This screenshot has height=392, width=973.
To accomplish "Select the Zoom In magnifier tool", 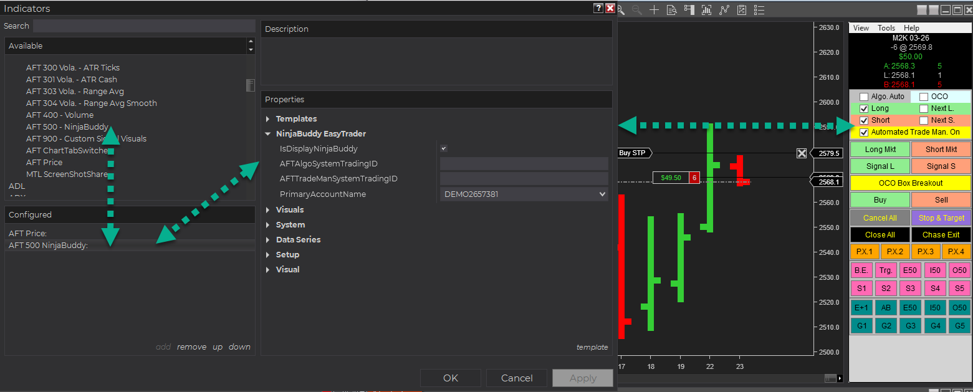I will (x=620, y=9).
